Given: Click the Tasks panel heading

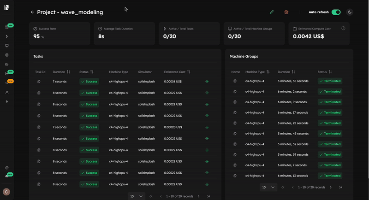Looking at the screenshot, I should [x=38, y=56].
